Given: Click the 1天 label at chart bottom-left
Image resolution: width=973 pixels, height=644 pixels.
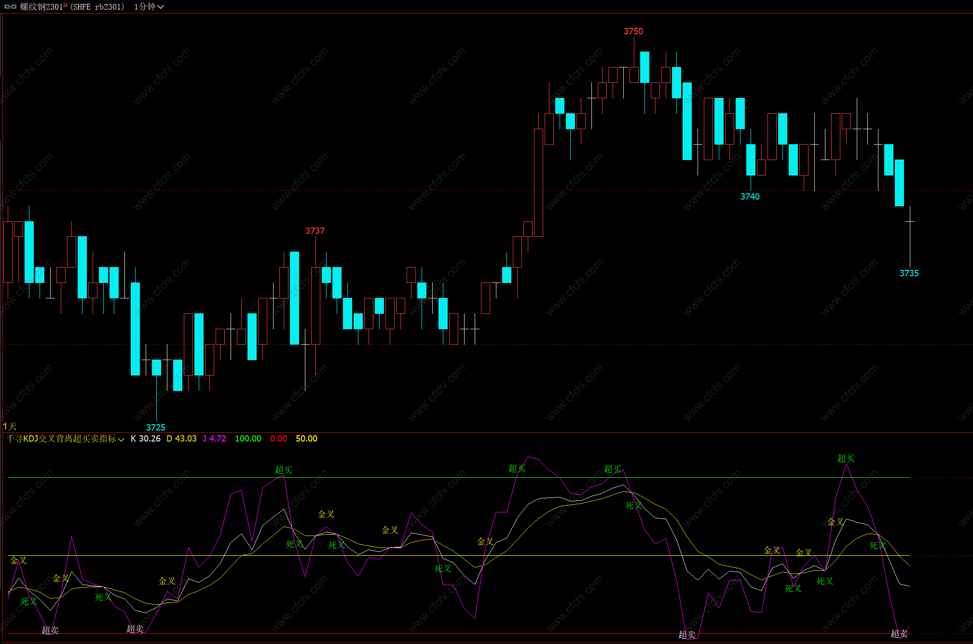Looking at the screenshot, I should [10, 426].
